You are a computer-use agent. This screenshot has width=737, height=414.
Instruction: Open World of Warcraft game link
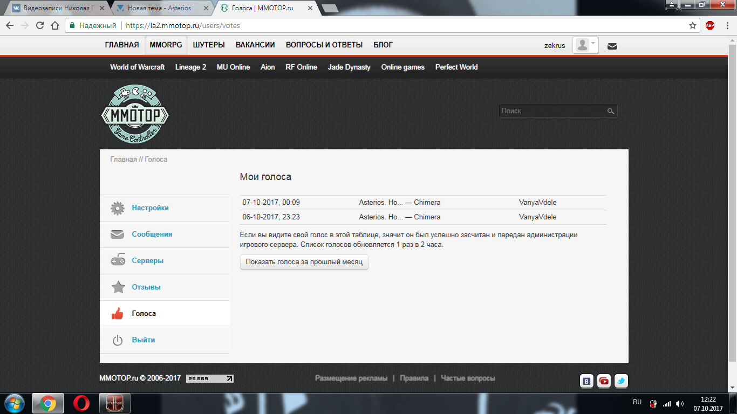[138, 67]
